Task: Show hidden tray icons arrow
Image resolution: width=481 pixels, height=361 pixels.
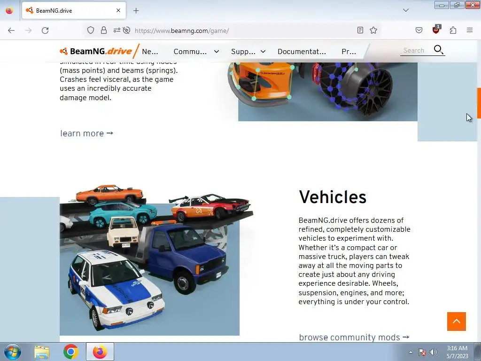Action: [411, 352]
